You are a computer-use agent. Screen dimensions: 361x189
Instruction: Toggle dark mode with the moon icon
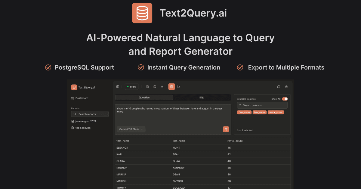coord(286,86)
